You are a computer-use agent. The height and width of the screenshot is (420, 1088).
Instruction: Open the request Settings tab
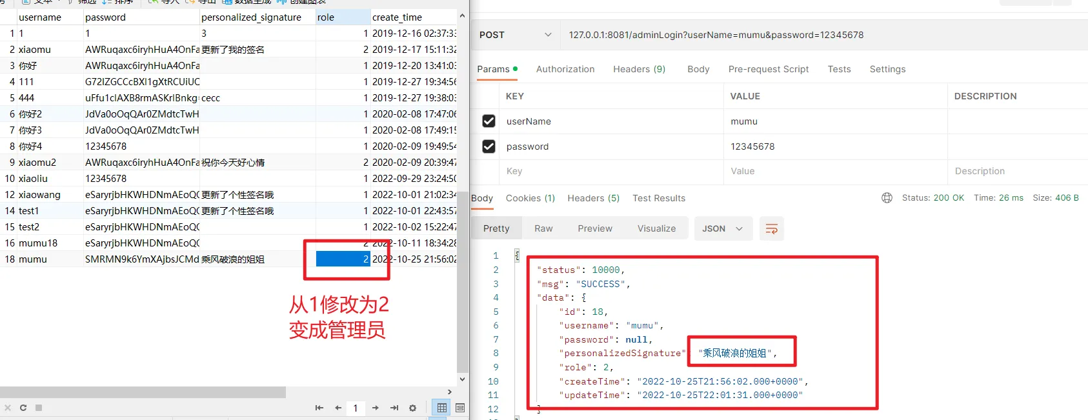click(887, 69)
